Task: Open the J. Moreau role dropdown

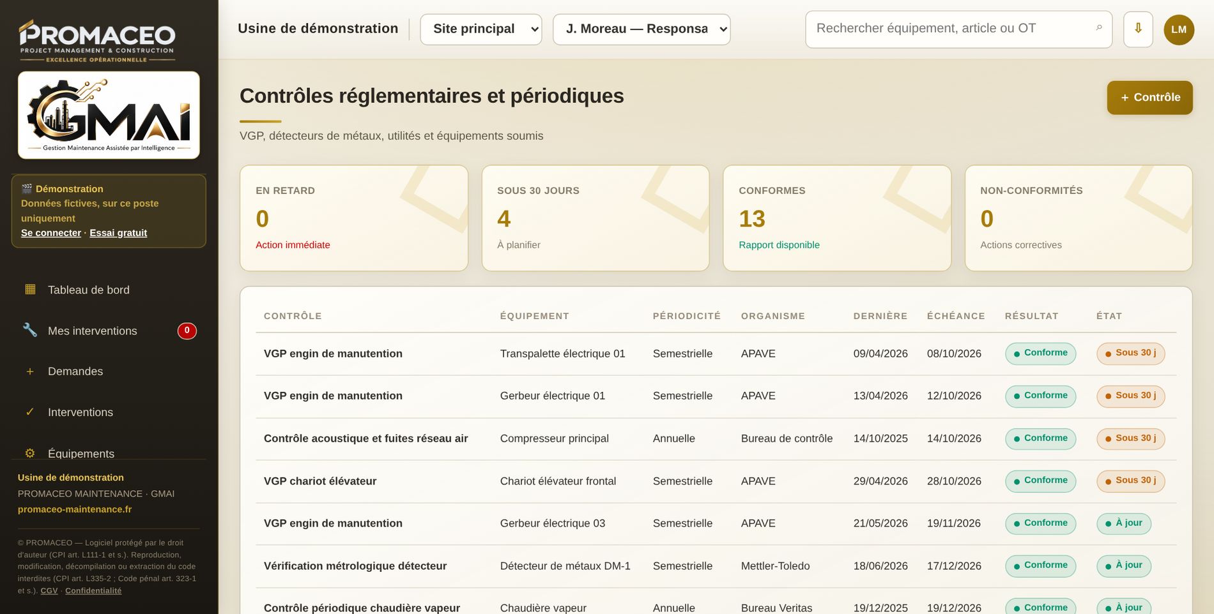Action: [642, 29]
